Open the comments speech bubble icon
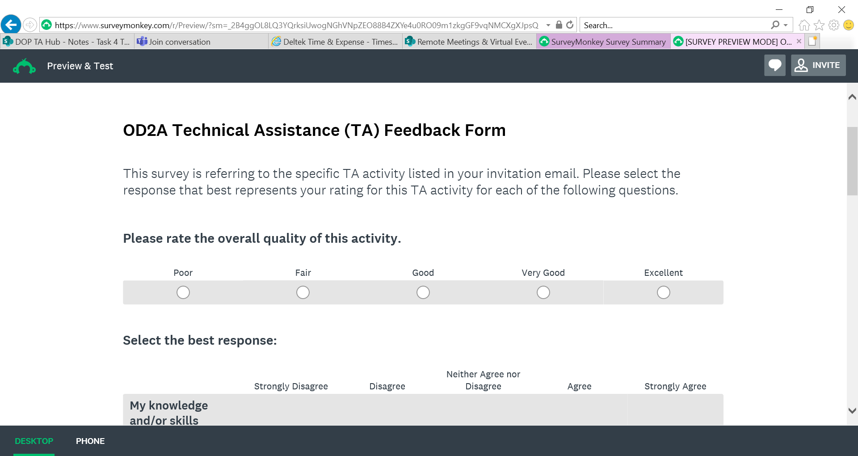Viewport: 858px width, 456px height. point(774,65)
